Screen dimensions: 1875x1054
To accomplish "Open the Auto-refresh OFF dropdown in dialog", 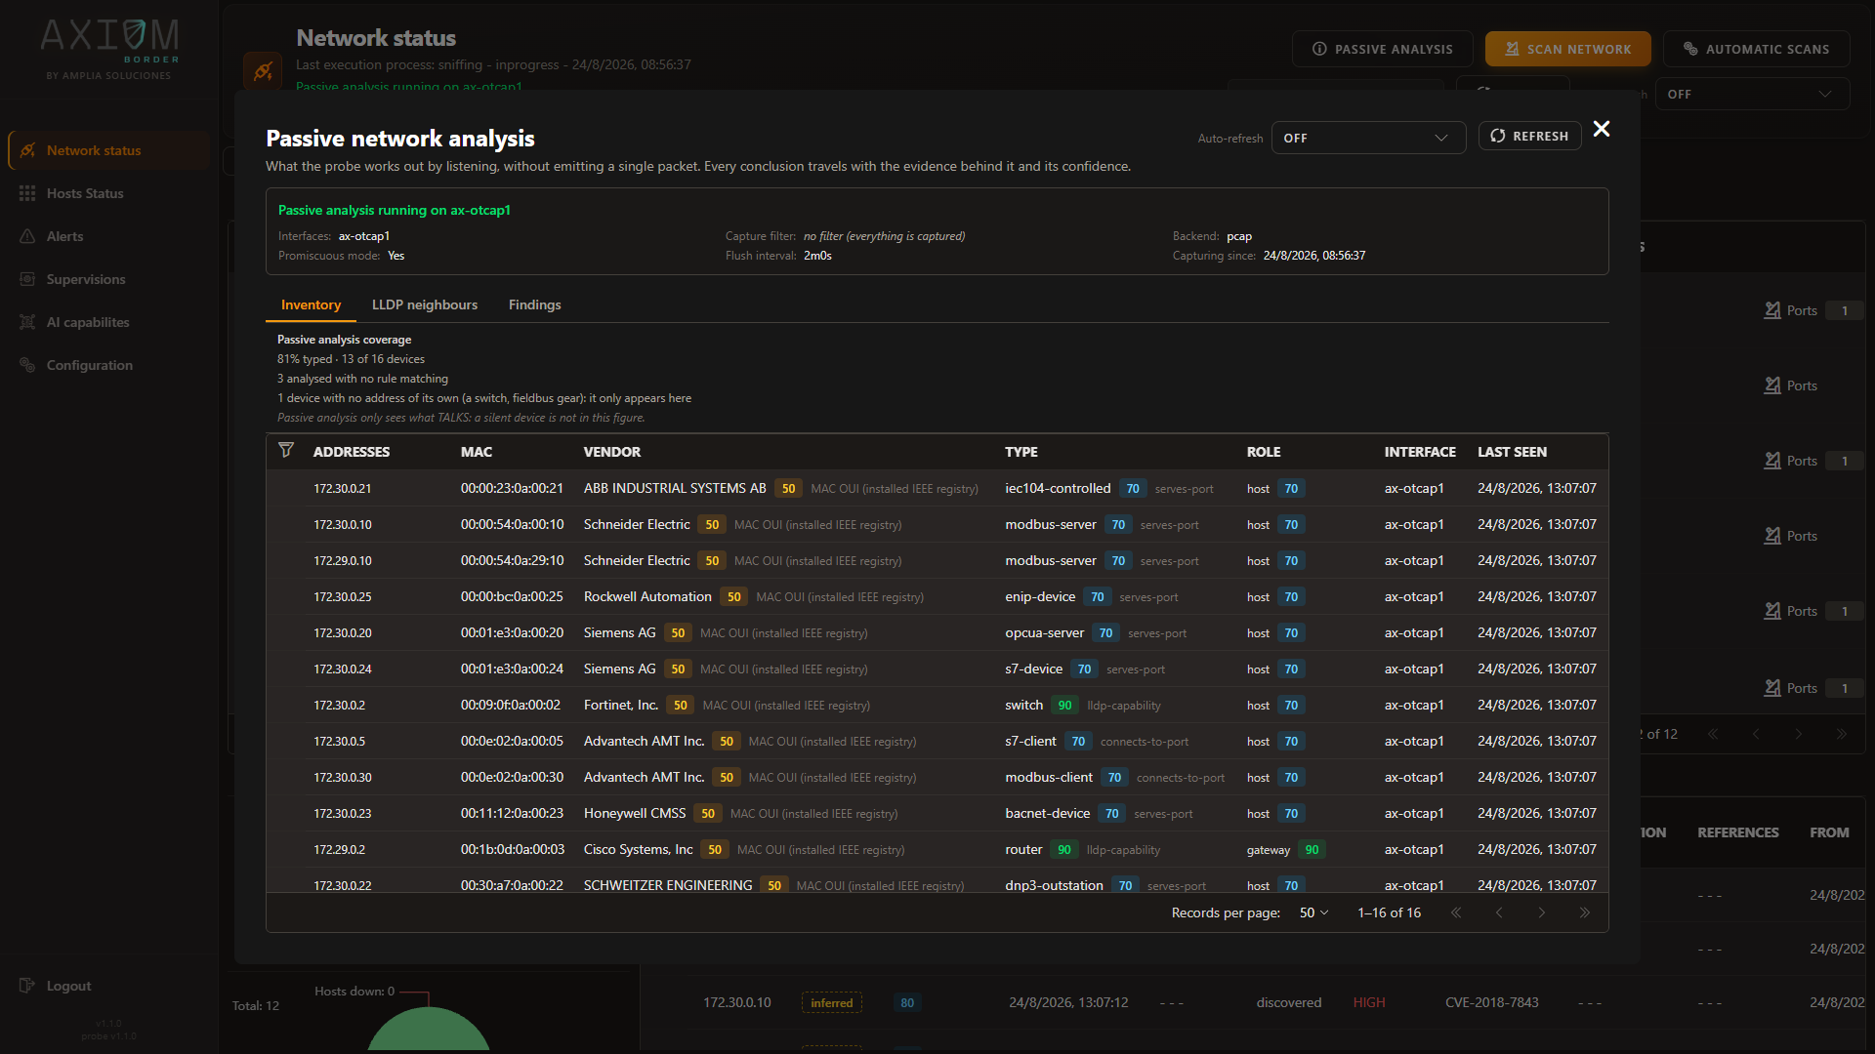I will click(x=1368, y=138).
